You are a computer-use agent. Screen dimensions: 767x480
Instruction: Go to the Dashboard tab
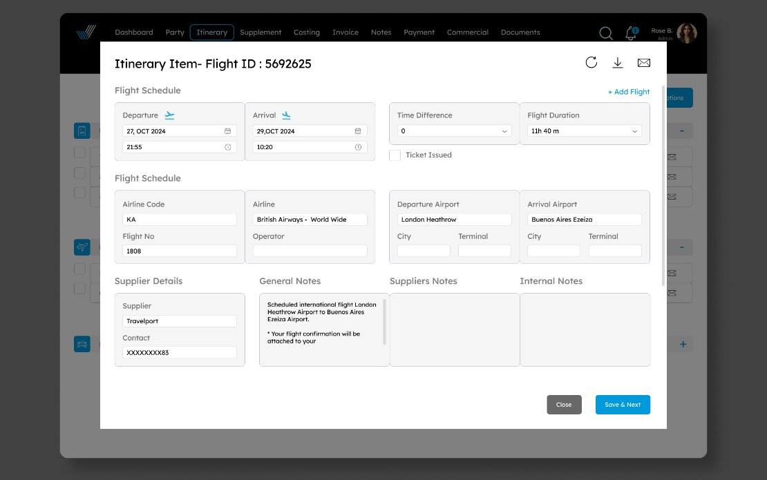134,32
